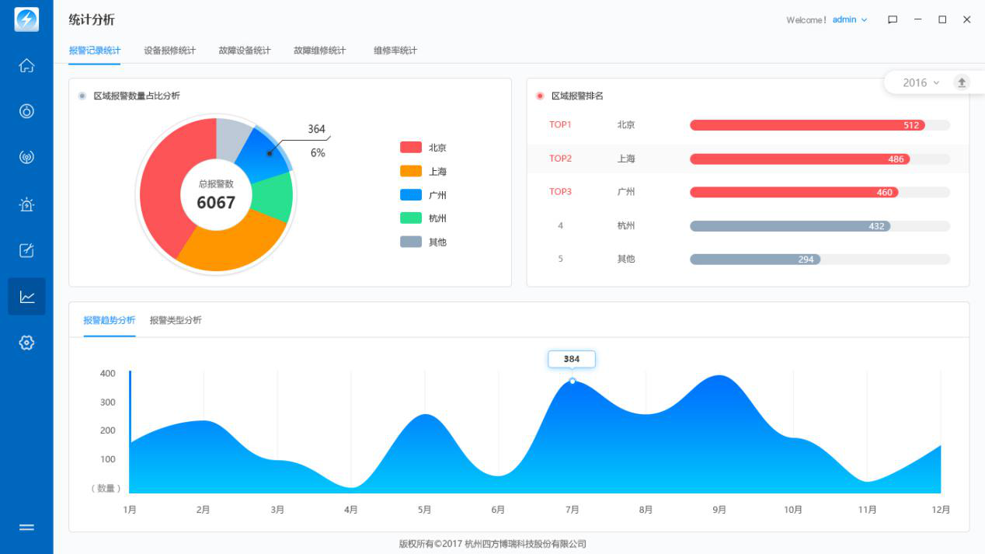The width and height of the screenshot is (985, 554).
Task: Click the July data point on trend chart
Action: pyautogui.click(x=573, y=381)
